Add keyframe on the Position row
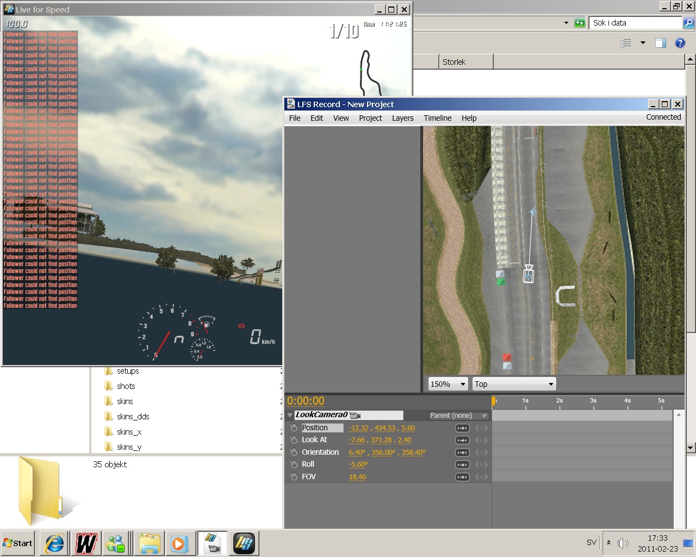The width and height of the screenshot is (696, 557). (481, 428)
